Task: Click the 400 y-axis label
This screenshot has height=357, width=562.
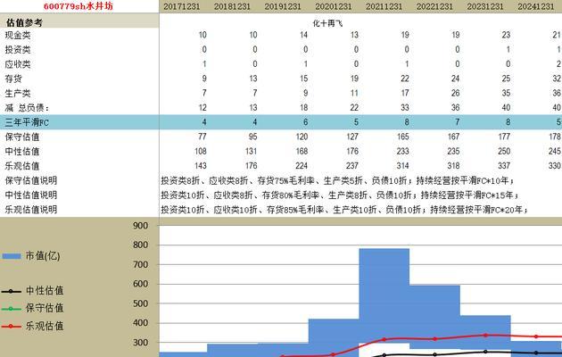Action: [x=140, y=323]
